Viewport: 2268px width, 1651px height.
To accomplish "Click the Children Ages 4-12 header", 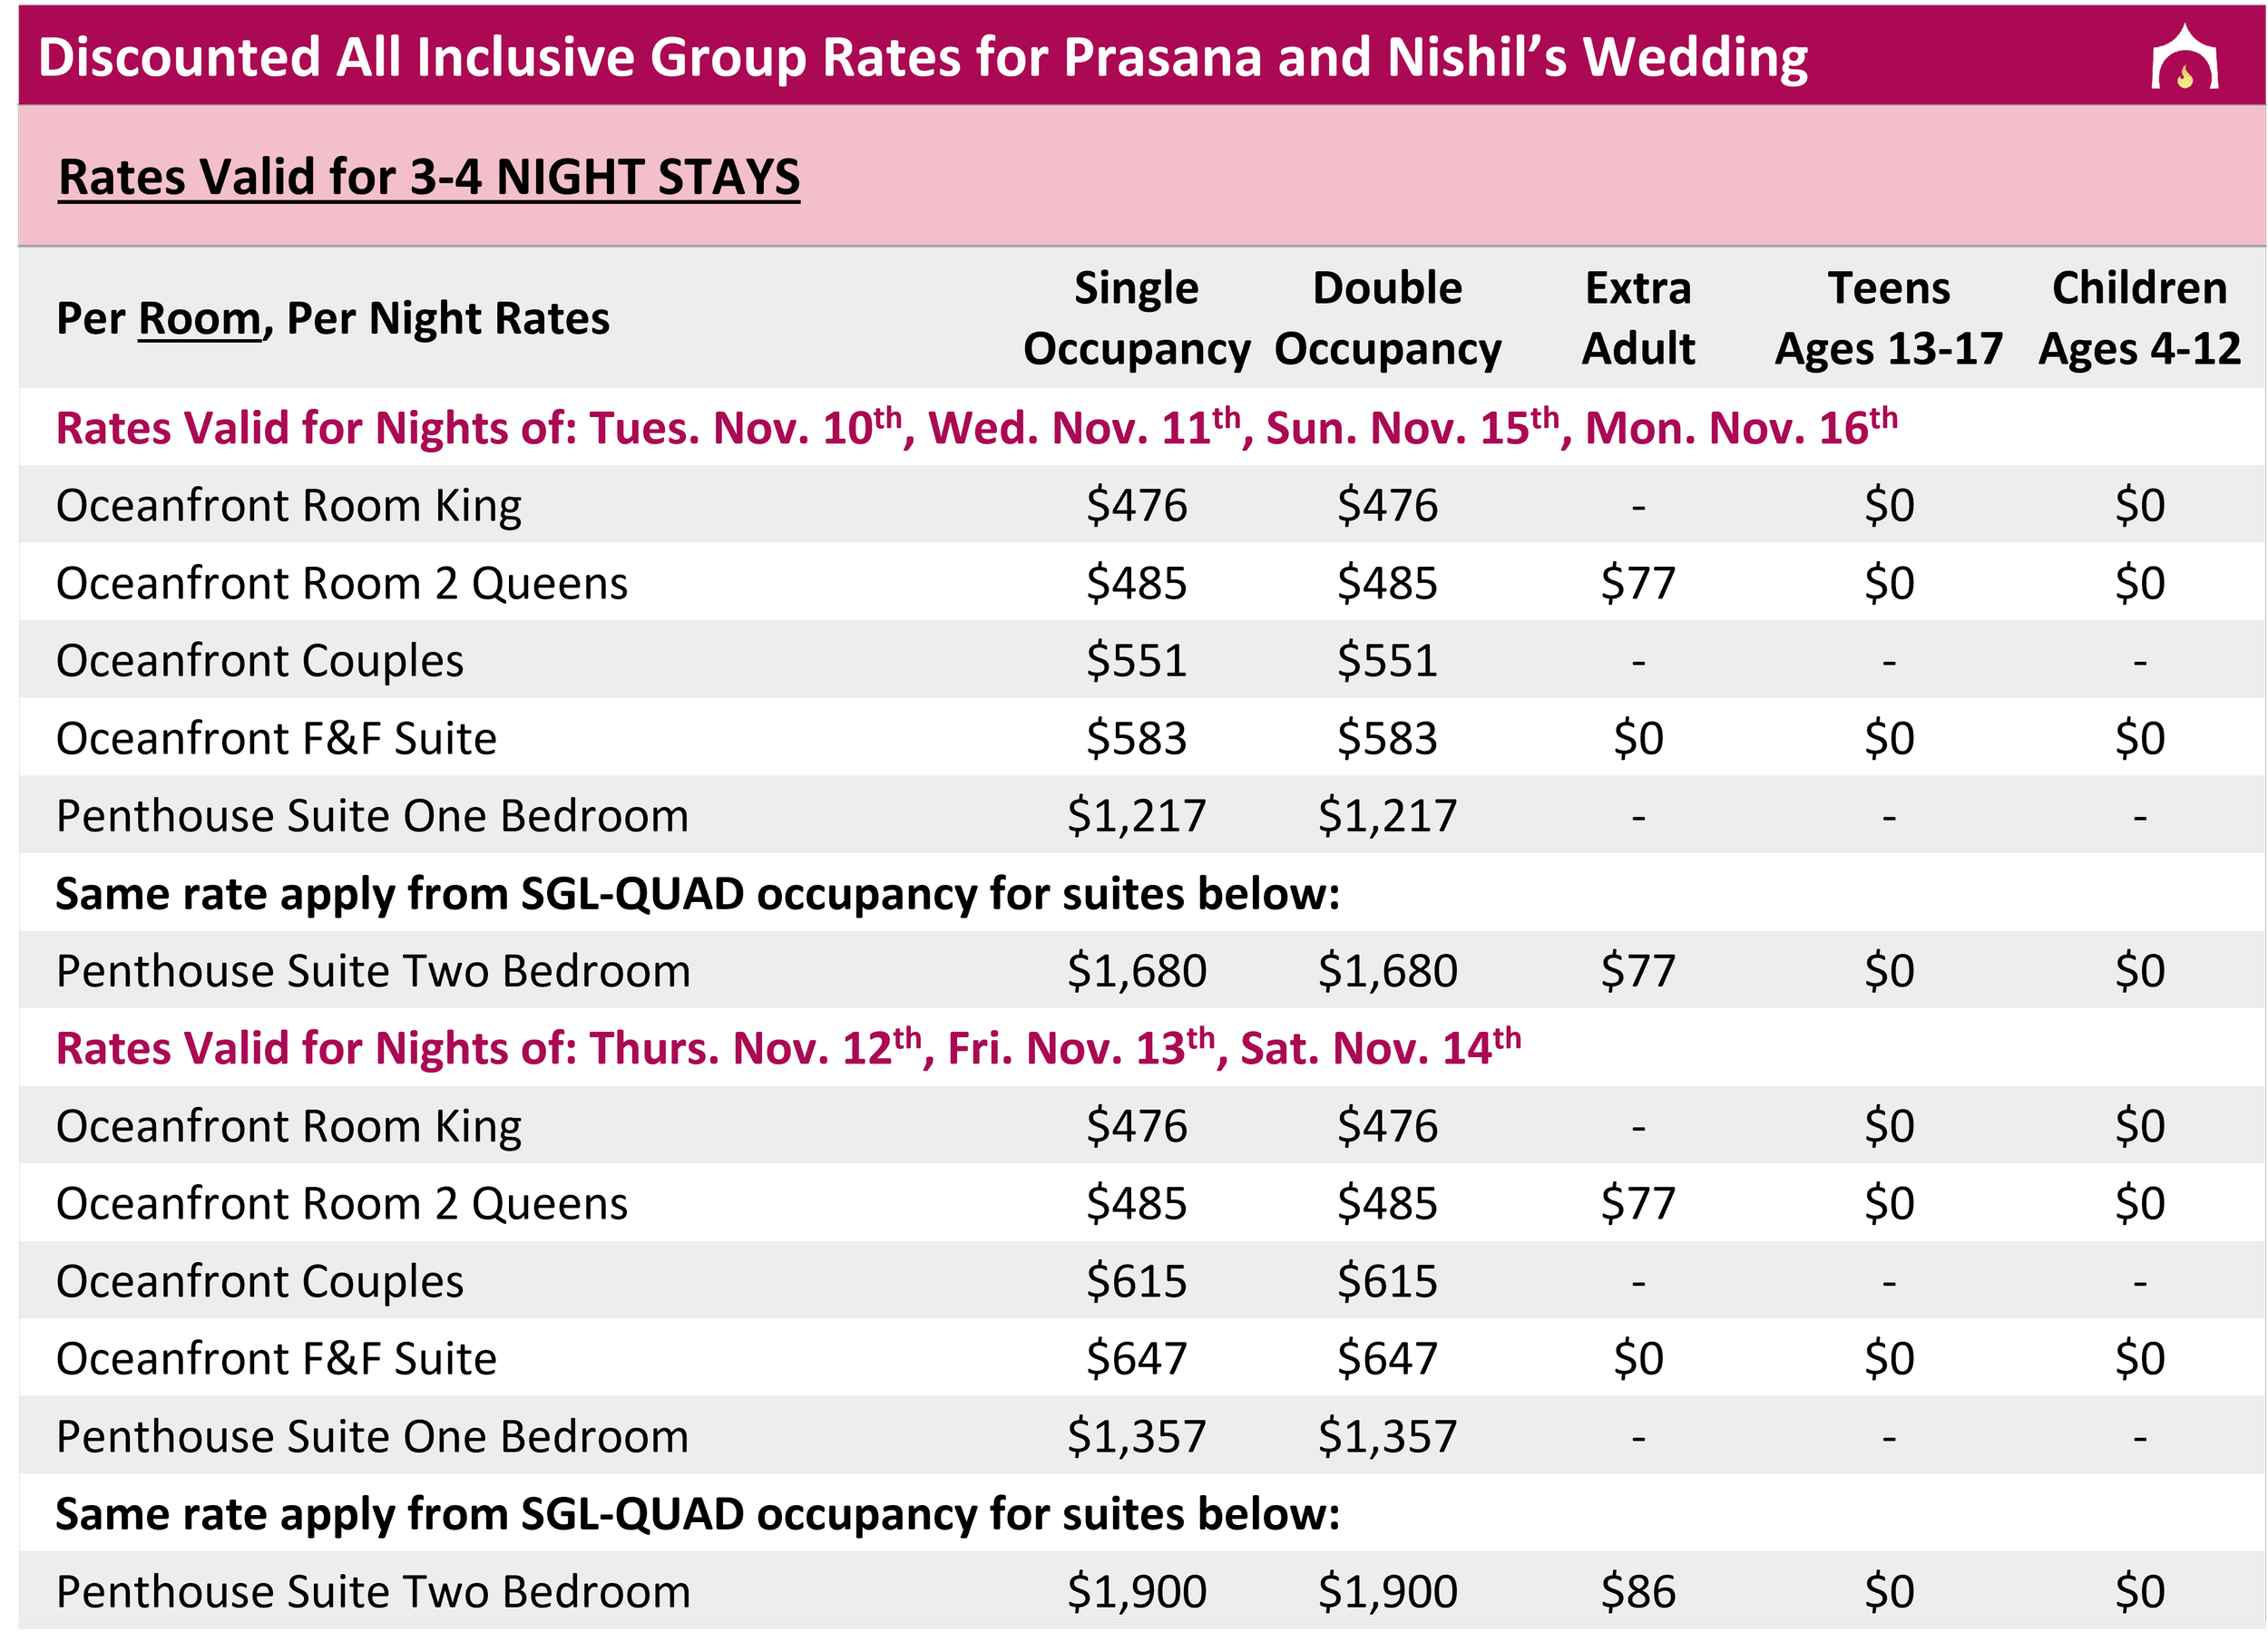I will [x=2139, y=318].
